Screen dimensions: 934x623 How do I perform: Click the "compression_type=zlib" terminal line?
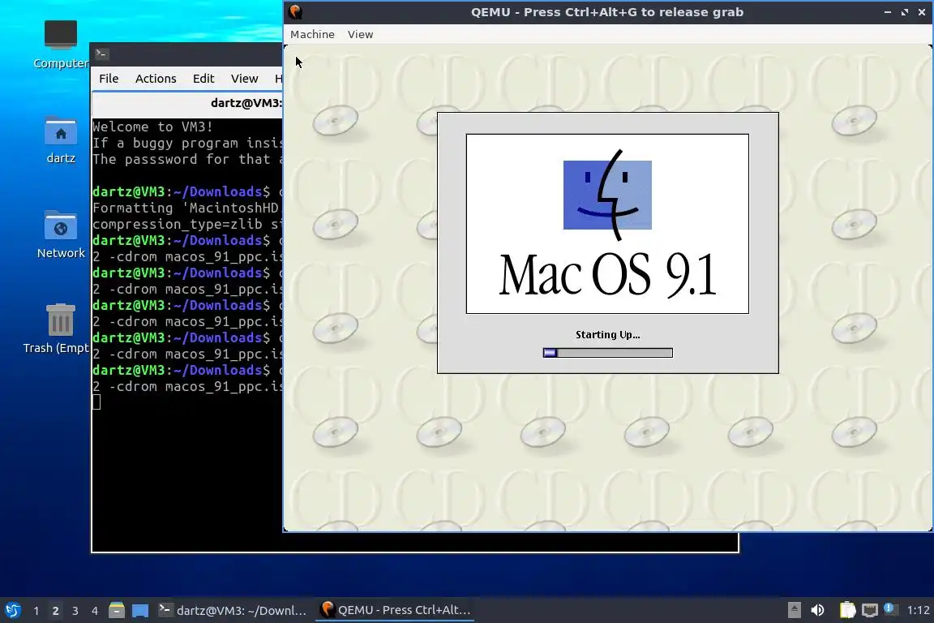pyautogui.click(x=187, y=224)
